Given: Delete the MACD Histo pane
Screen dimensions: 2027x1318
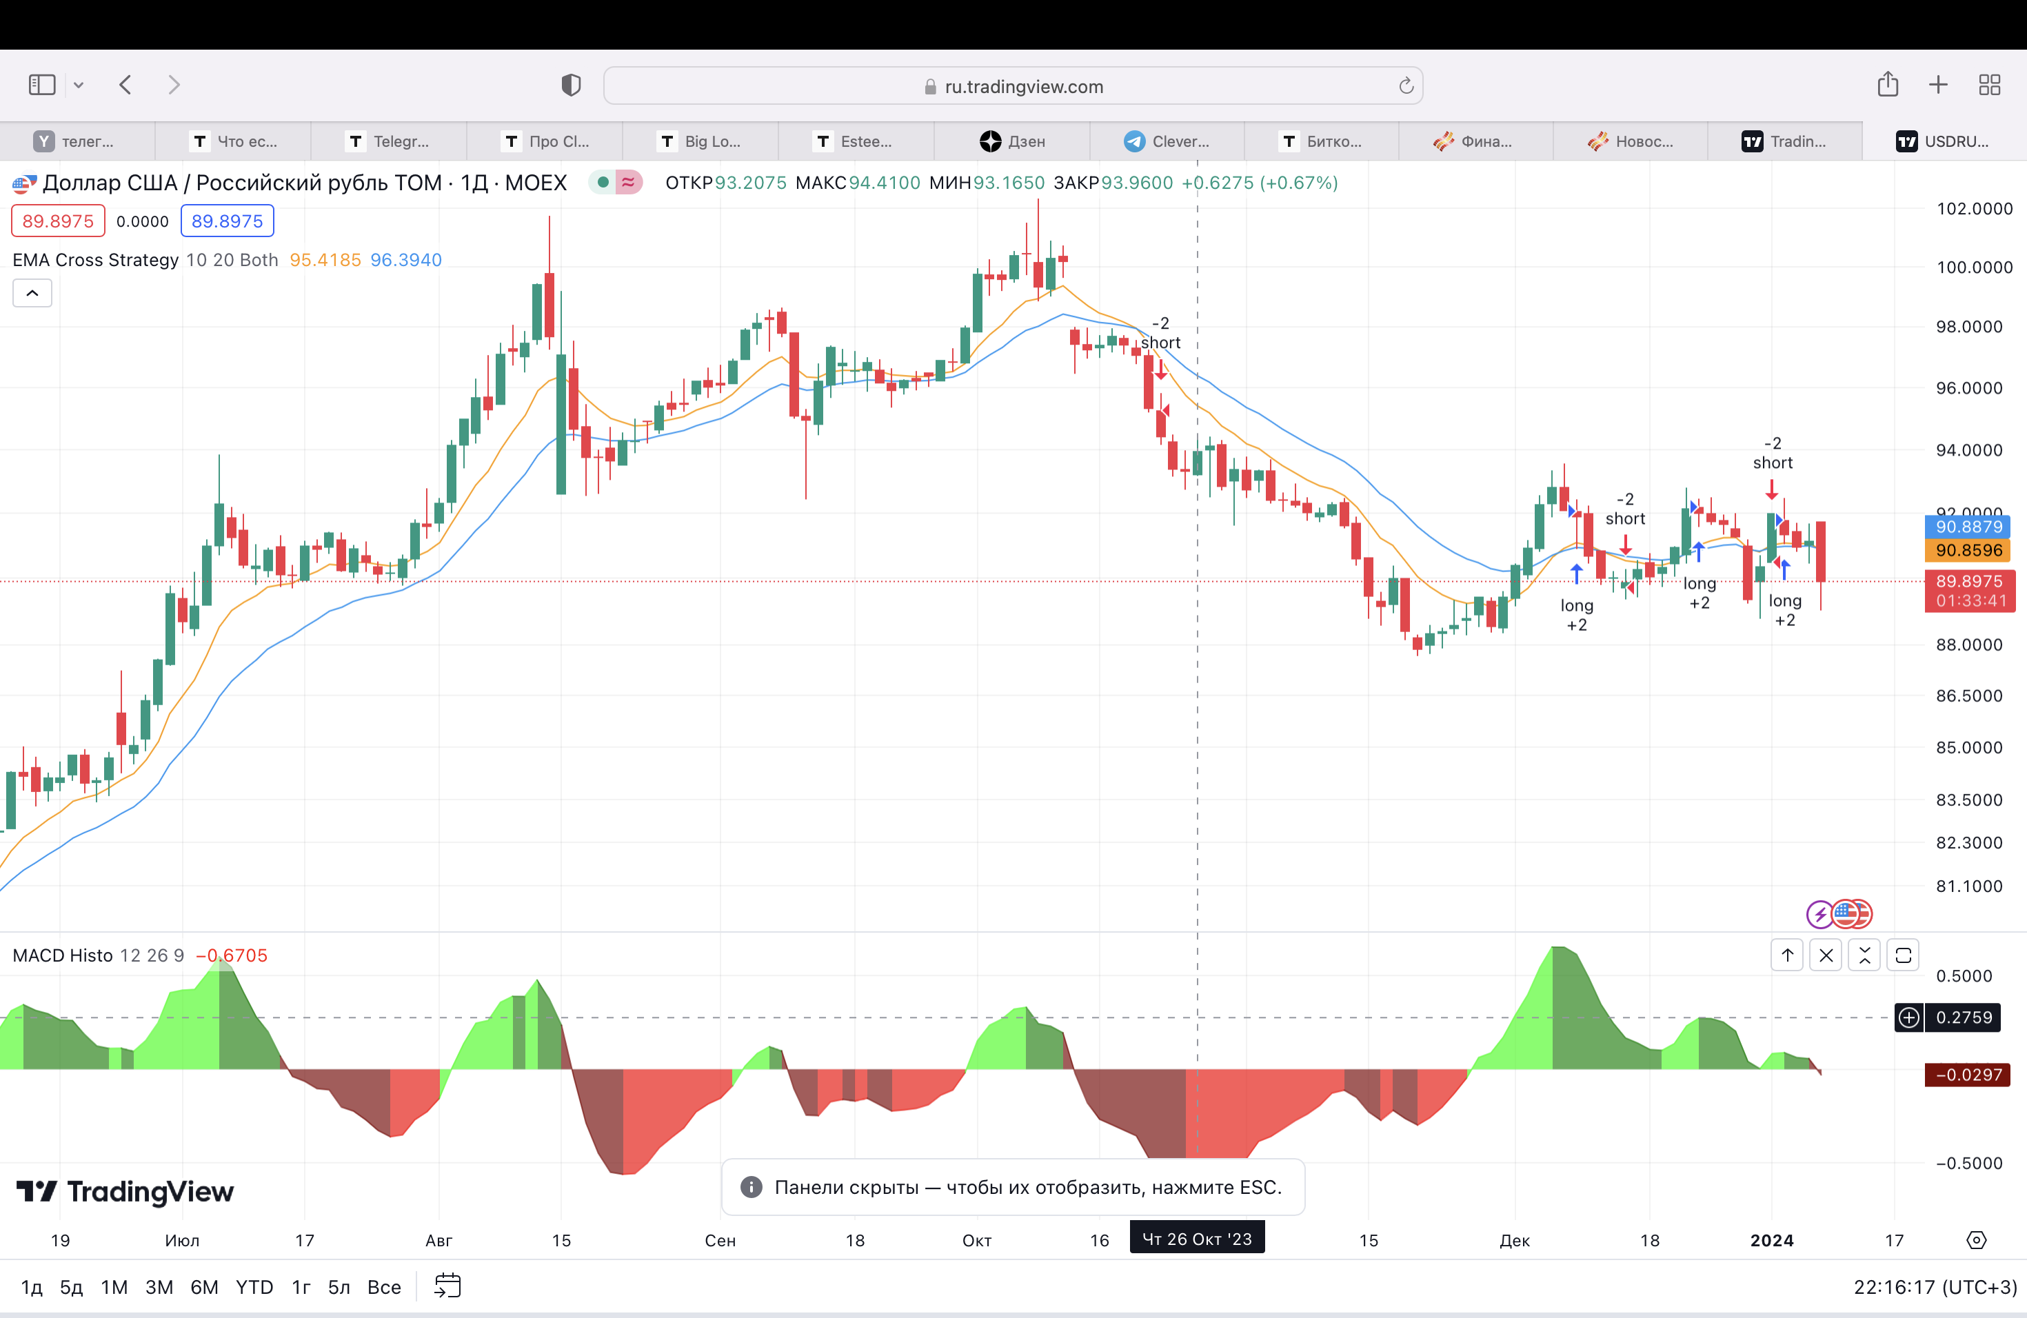Looking at the screenshot, I should pyautogui.click(x=1825, y=955).
